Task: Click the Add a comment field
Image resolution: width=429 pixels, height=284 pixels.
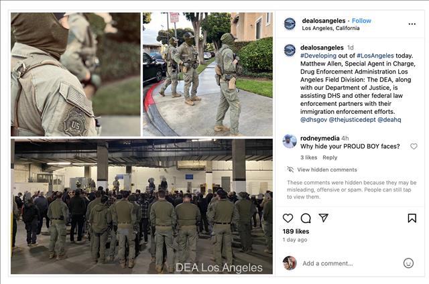Action: [x=350, y=263]
